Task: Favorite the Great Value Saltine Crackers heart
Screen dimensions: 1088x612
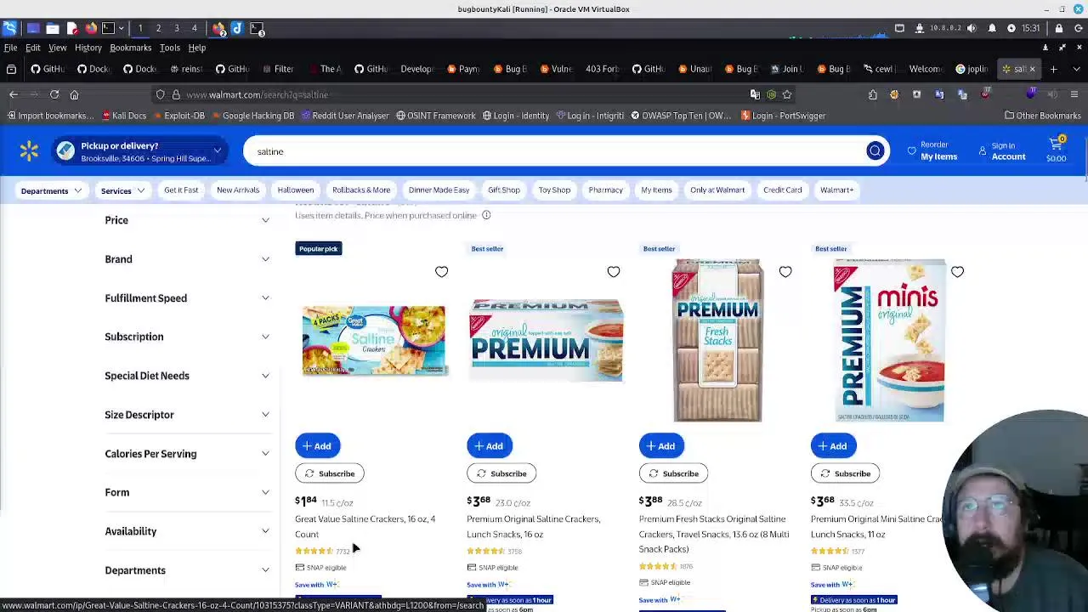Action: [x=441, y=272]
